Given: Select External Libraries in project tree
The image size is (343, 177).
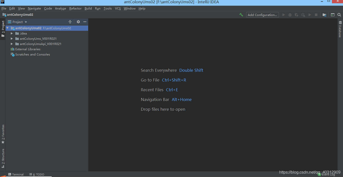Looking at the screenshot, I should click(47, 49).
